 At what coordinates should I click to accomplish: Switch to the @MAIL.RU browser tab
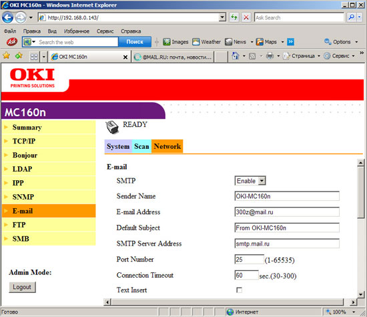[173, 57]
